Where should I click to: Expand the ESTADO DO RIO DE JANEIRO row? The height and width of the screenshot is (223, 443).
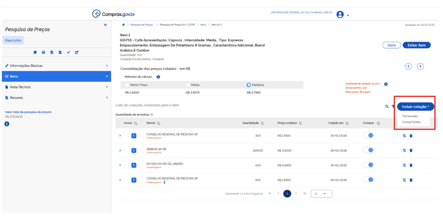pyautogui.click(x=120, y=165)
